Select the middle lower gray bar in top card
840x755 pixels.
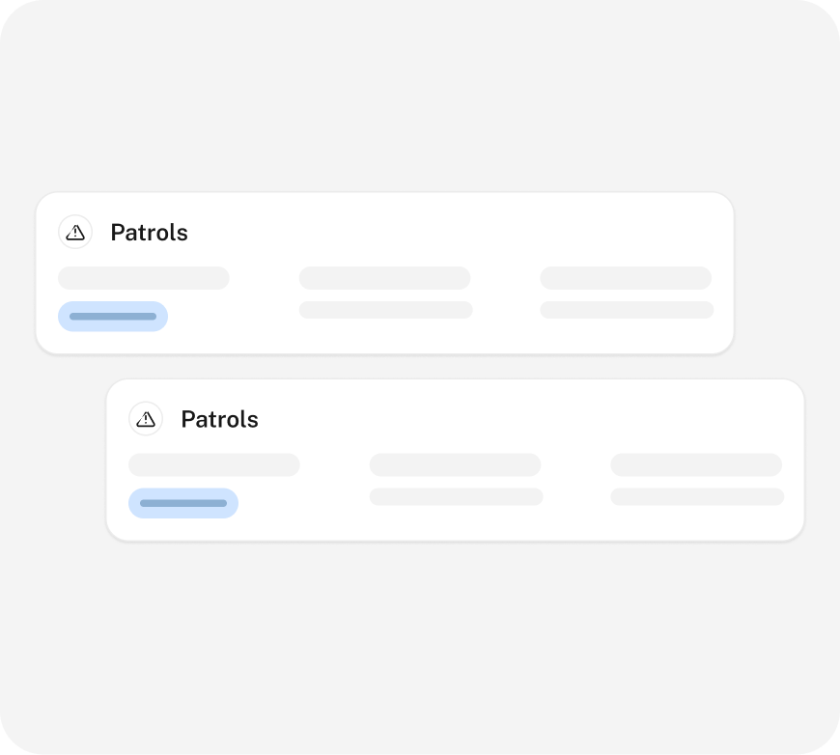(385, 310)
